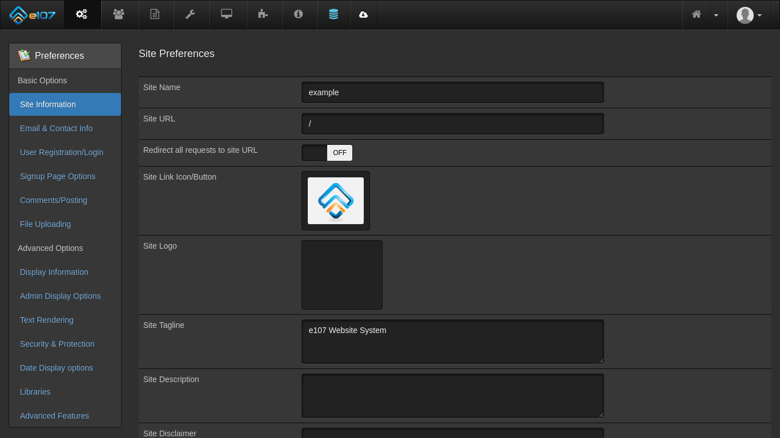Click the empty Site Logo box
The image size is (780, 438).
coord(342,275)
